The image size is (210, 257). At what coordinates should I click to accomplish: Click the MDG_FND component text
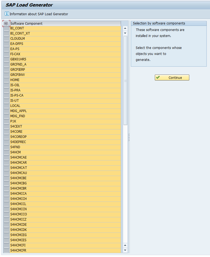click(x=18, y=116)
